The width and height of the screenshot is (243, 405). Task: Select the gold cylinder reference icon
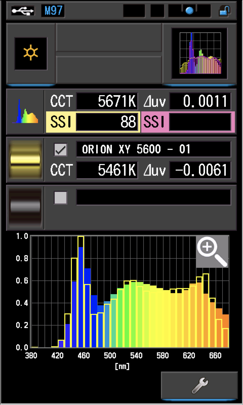(25, 159)
